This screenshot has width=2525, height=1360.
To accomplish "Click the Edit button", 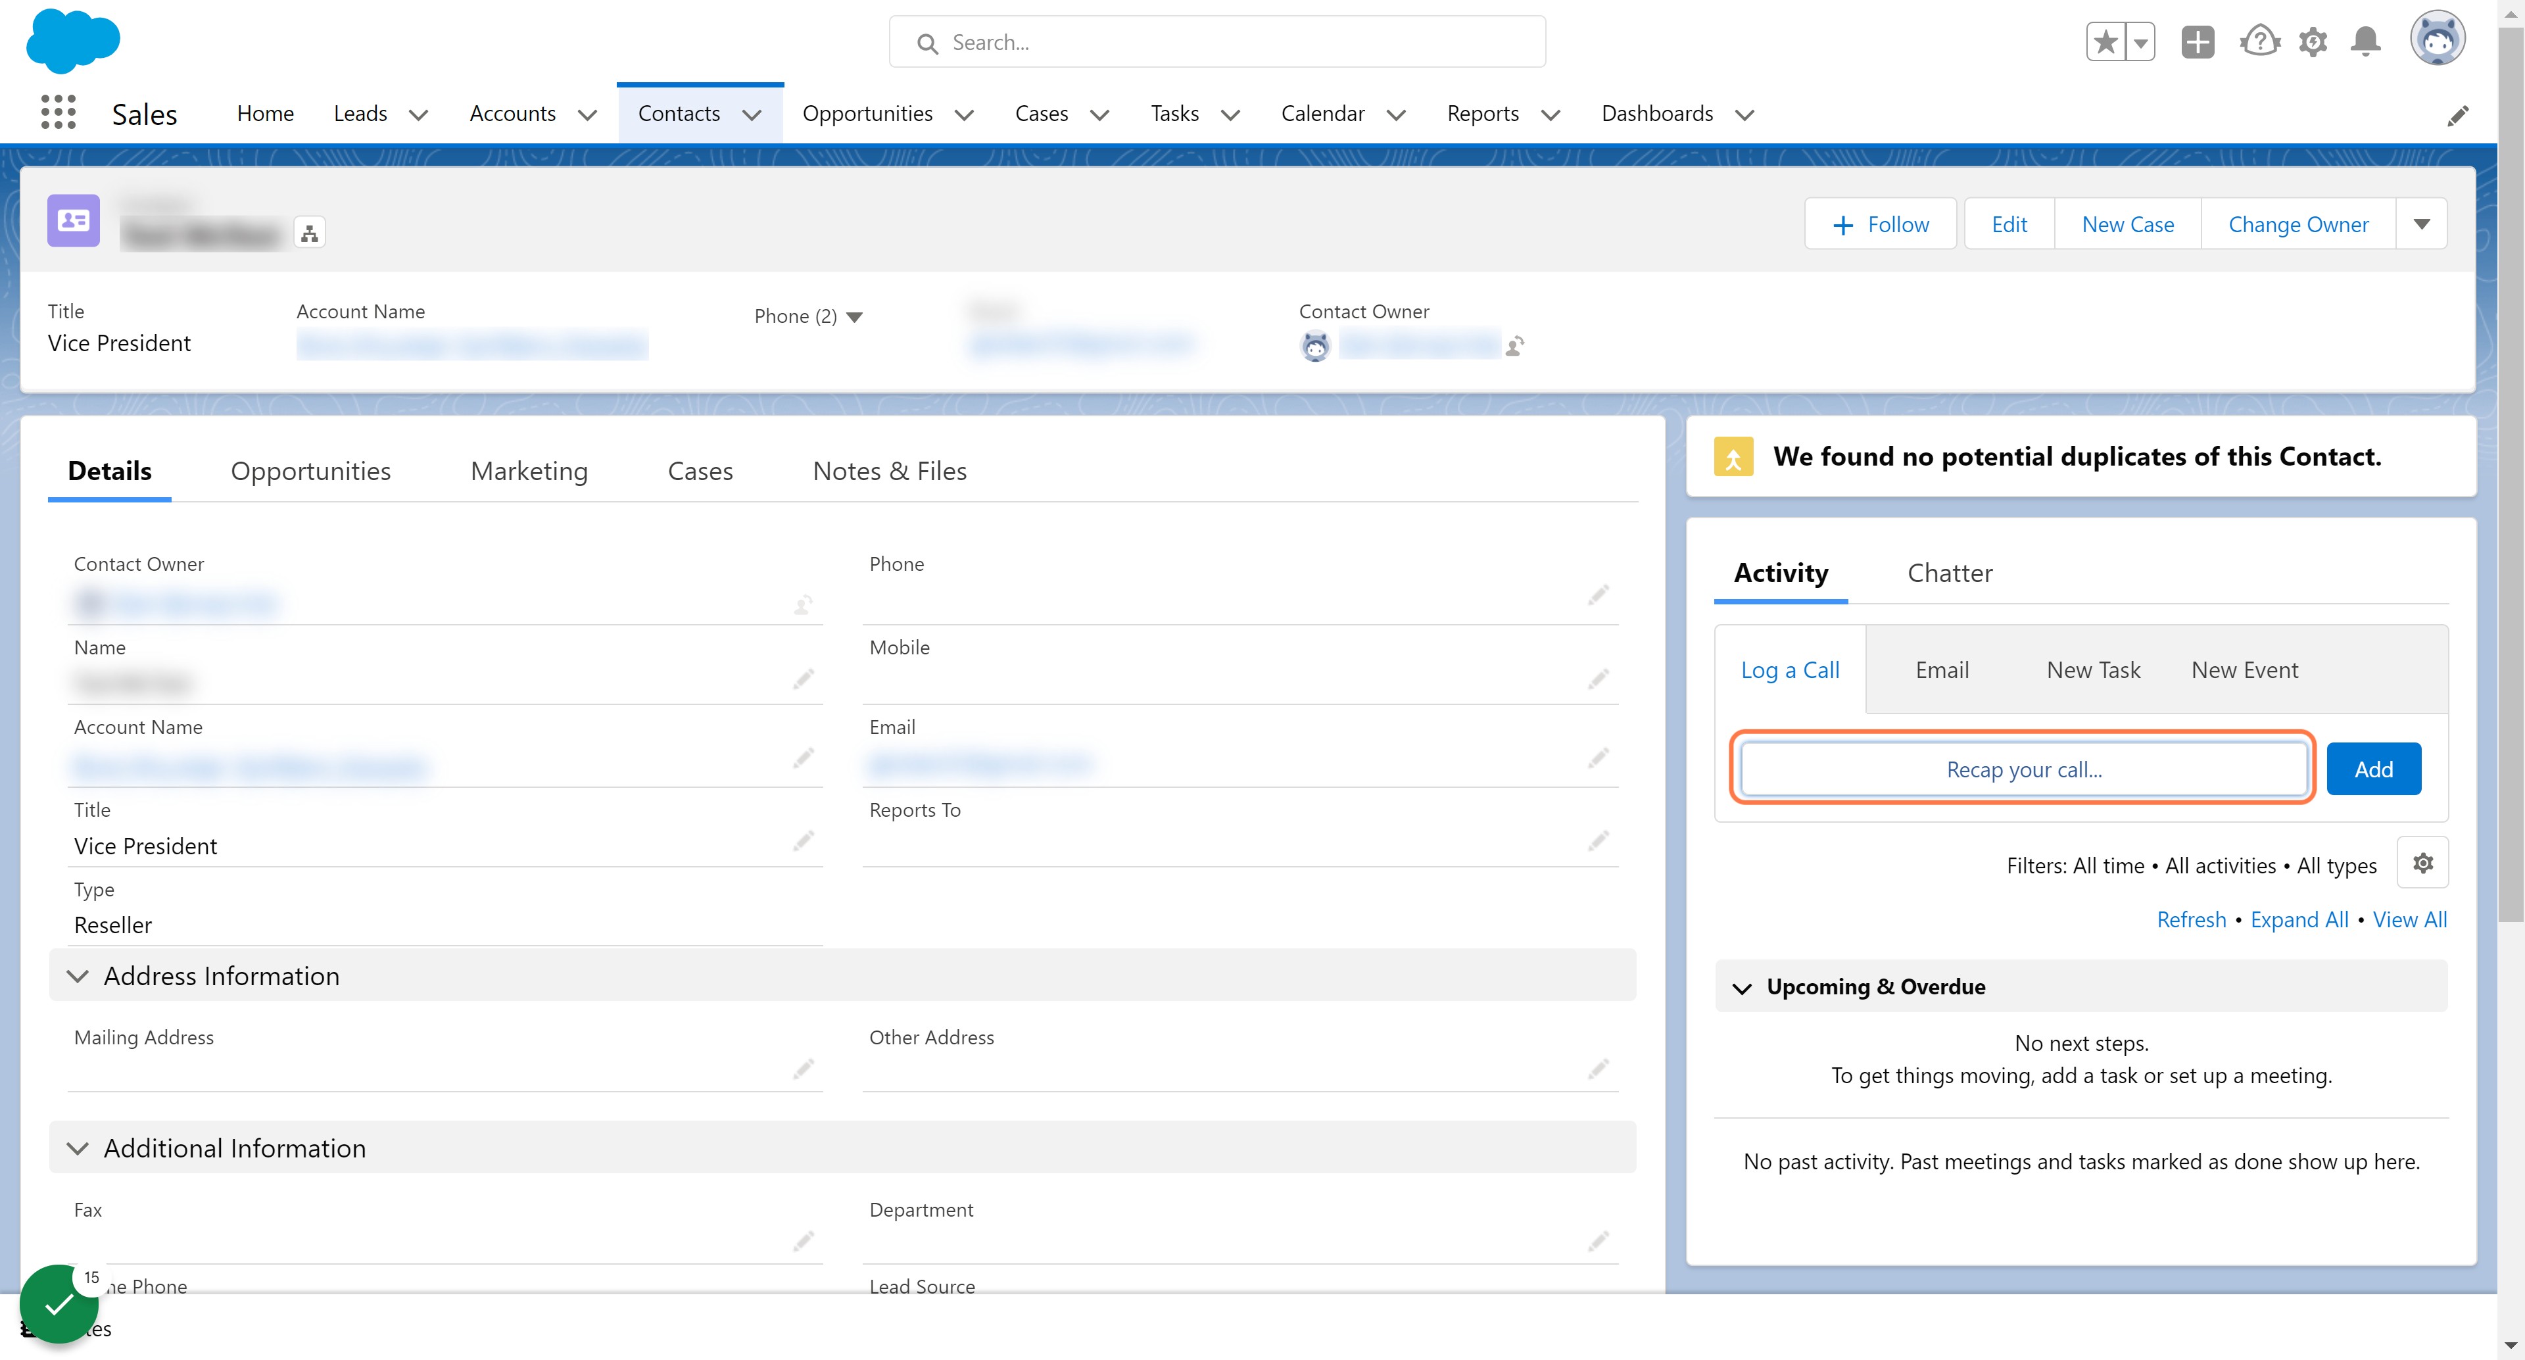I will point(2008,224).
